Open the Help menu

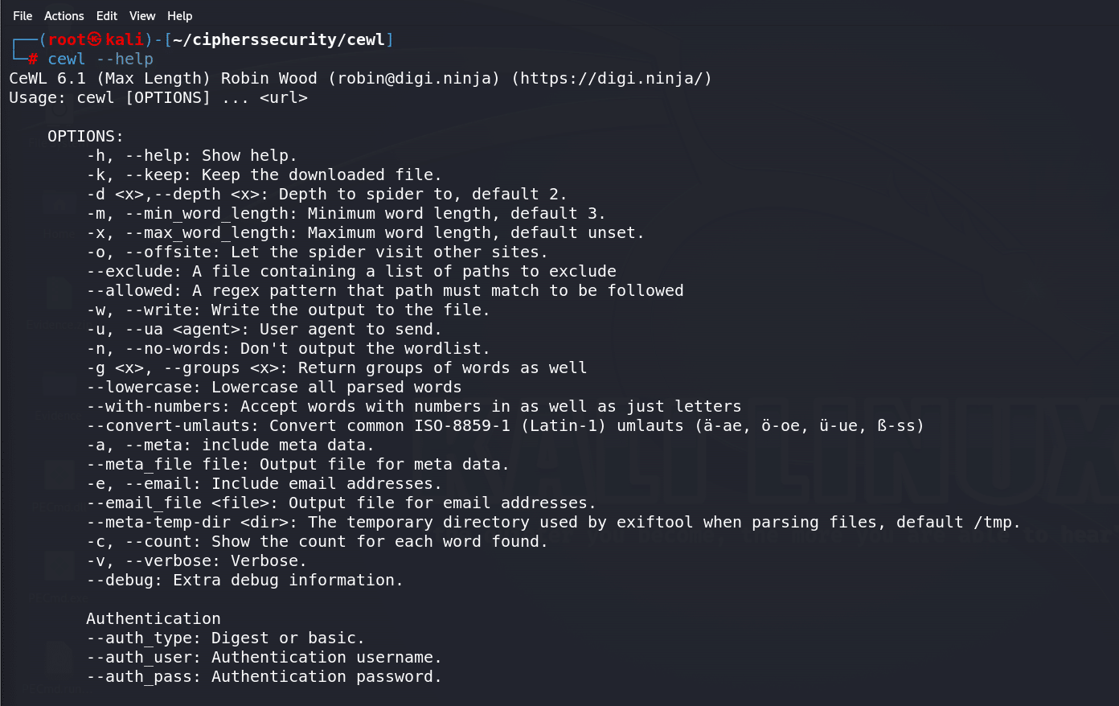180,16
